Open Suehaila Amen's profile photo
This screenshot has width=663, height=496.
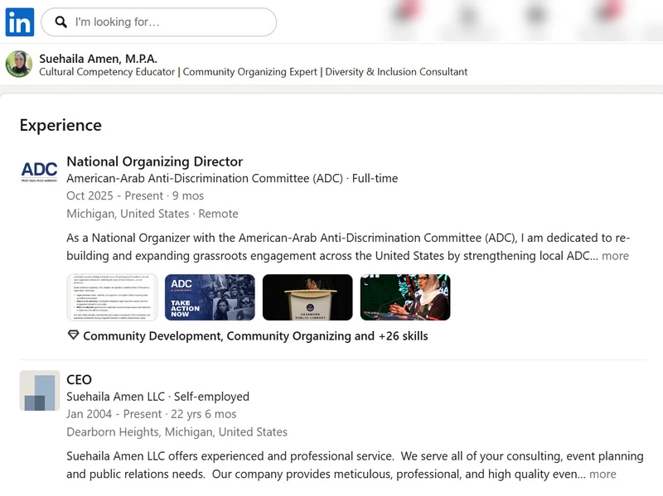(x=18, y=65)
